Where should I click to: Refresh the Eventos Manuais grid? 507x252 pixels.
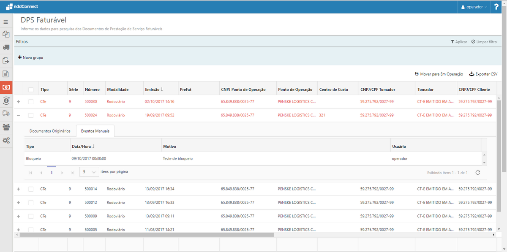[x=478, y=173]
